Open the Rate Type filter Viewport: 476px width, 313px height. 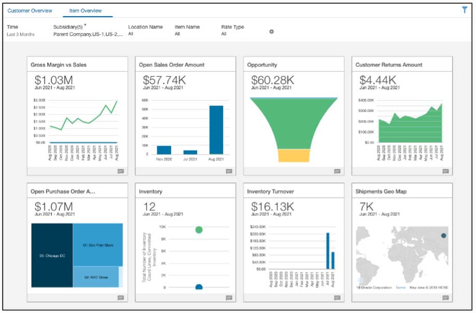pyautogui.click(x=232, y=31)
